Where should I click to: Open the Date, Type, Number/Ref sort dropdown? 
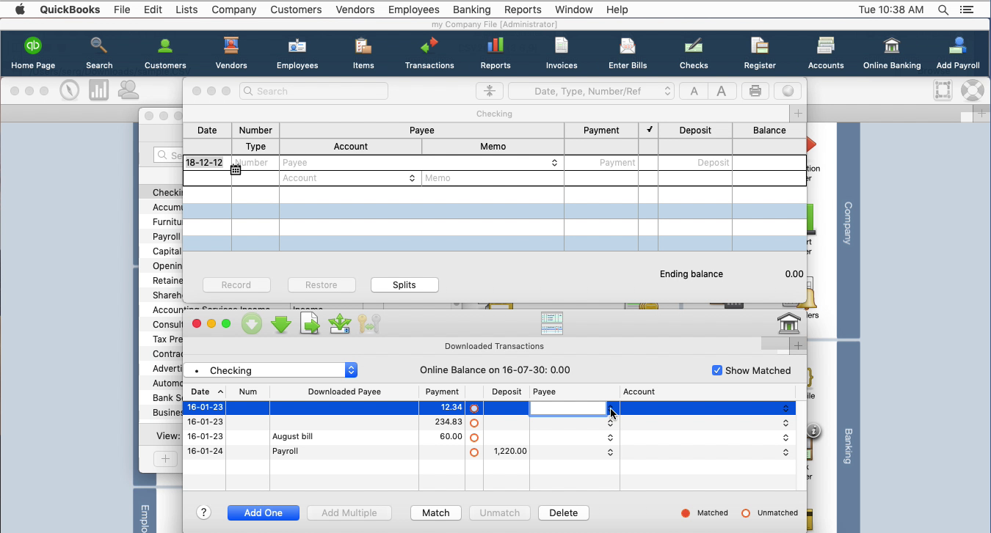coord(591,91)
